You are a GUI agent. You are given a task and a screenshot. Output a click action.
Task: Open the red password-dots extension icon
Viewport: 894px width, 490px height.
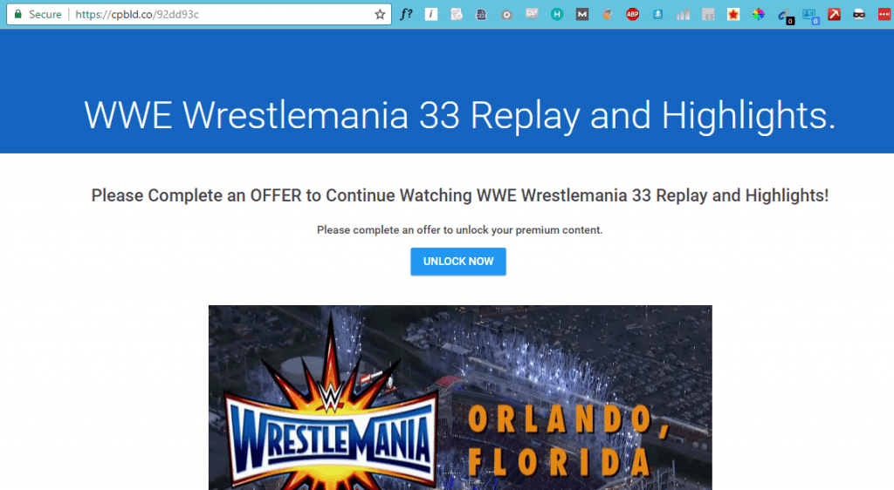click(x=884, y=14)
